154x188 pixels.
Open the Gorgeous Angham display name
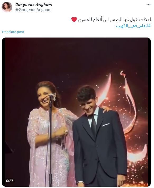click(x=34, y=5)
